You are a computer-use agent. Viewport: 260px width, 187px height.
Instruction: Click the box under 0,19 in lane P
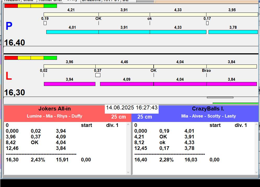[x=45, y=23]
